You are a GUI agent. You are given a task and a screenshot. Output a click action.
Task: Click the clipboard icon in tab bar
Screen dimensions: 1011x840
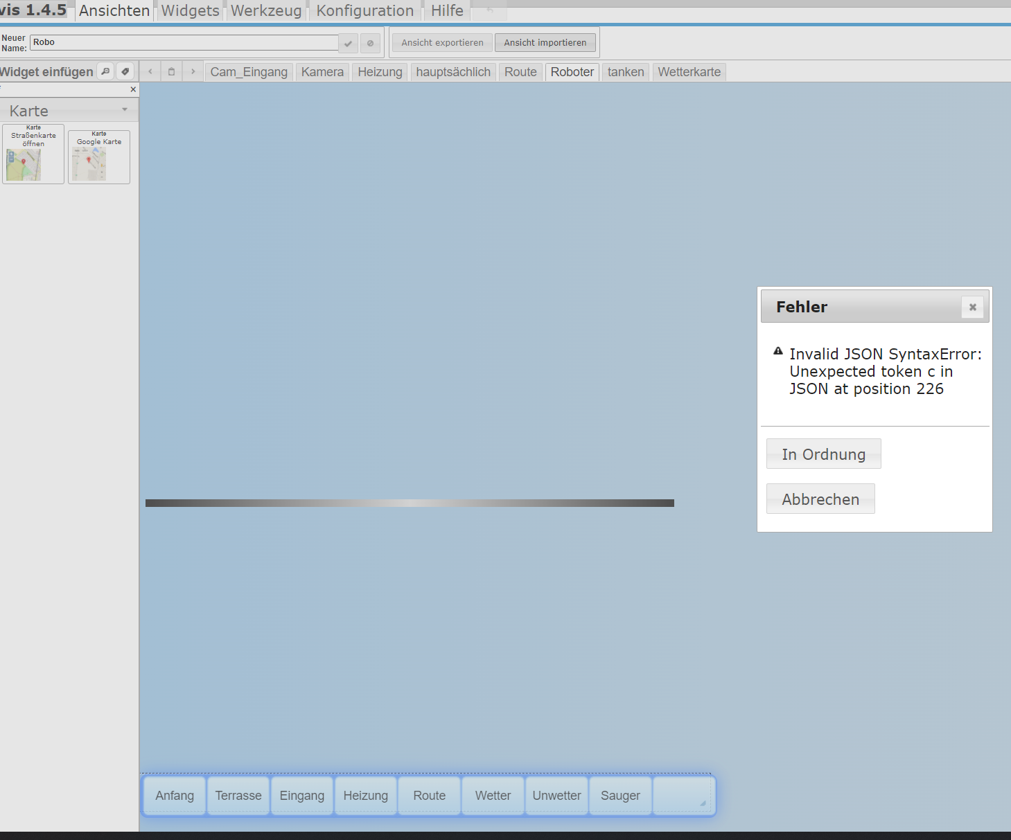171,71
